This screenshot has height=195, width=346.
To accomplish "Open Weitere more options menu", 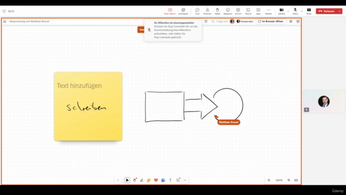I will (268, 11).
